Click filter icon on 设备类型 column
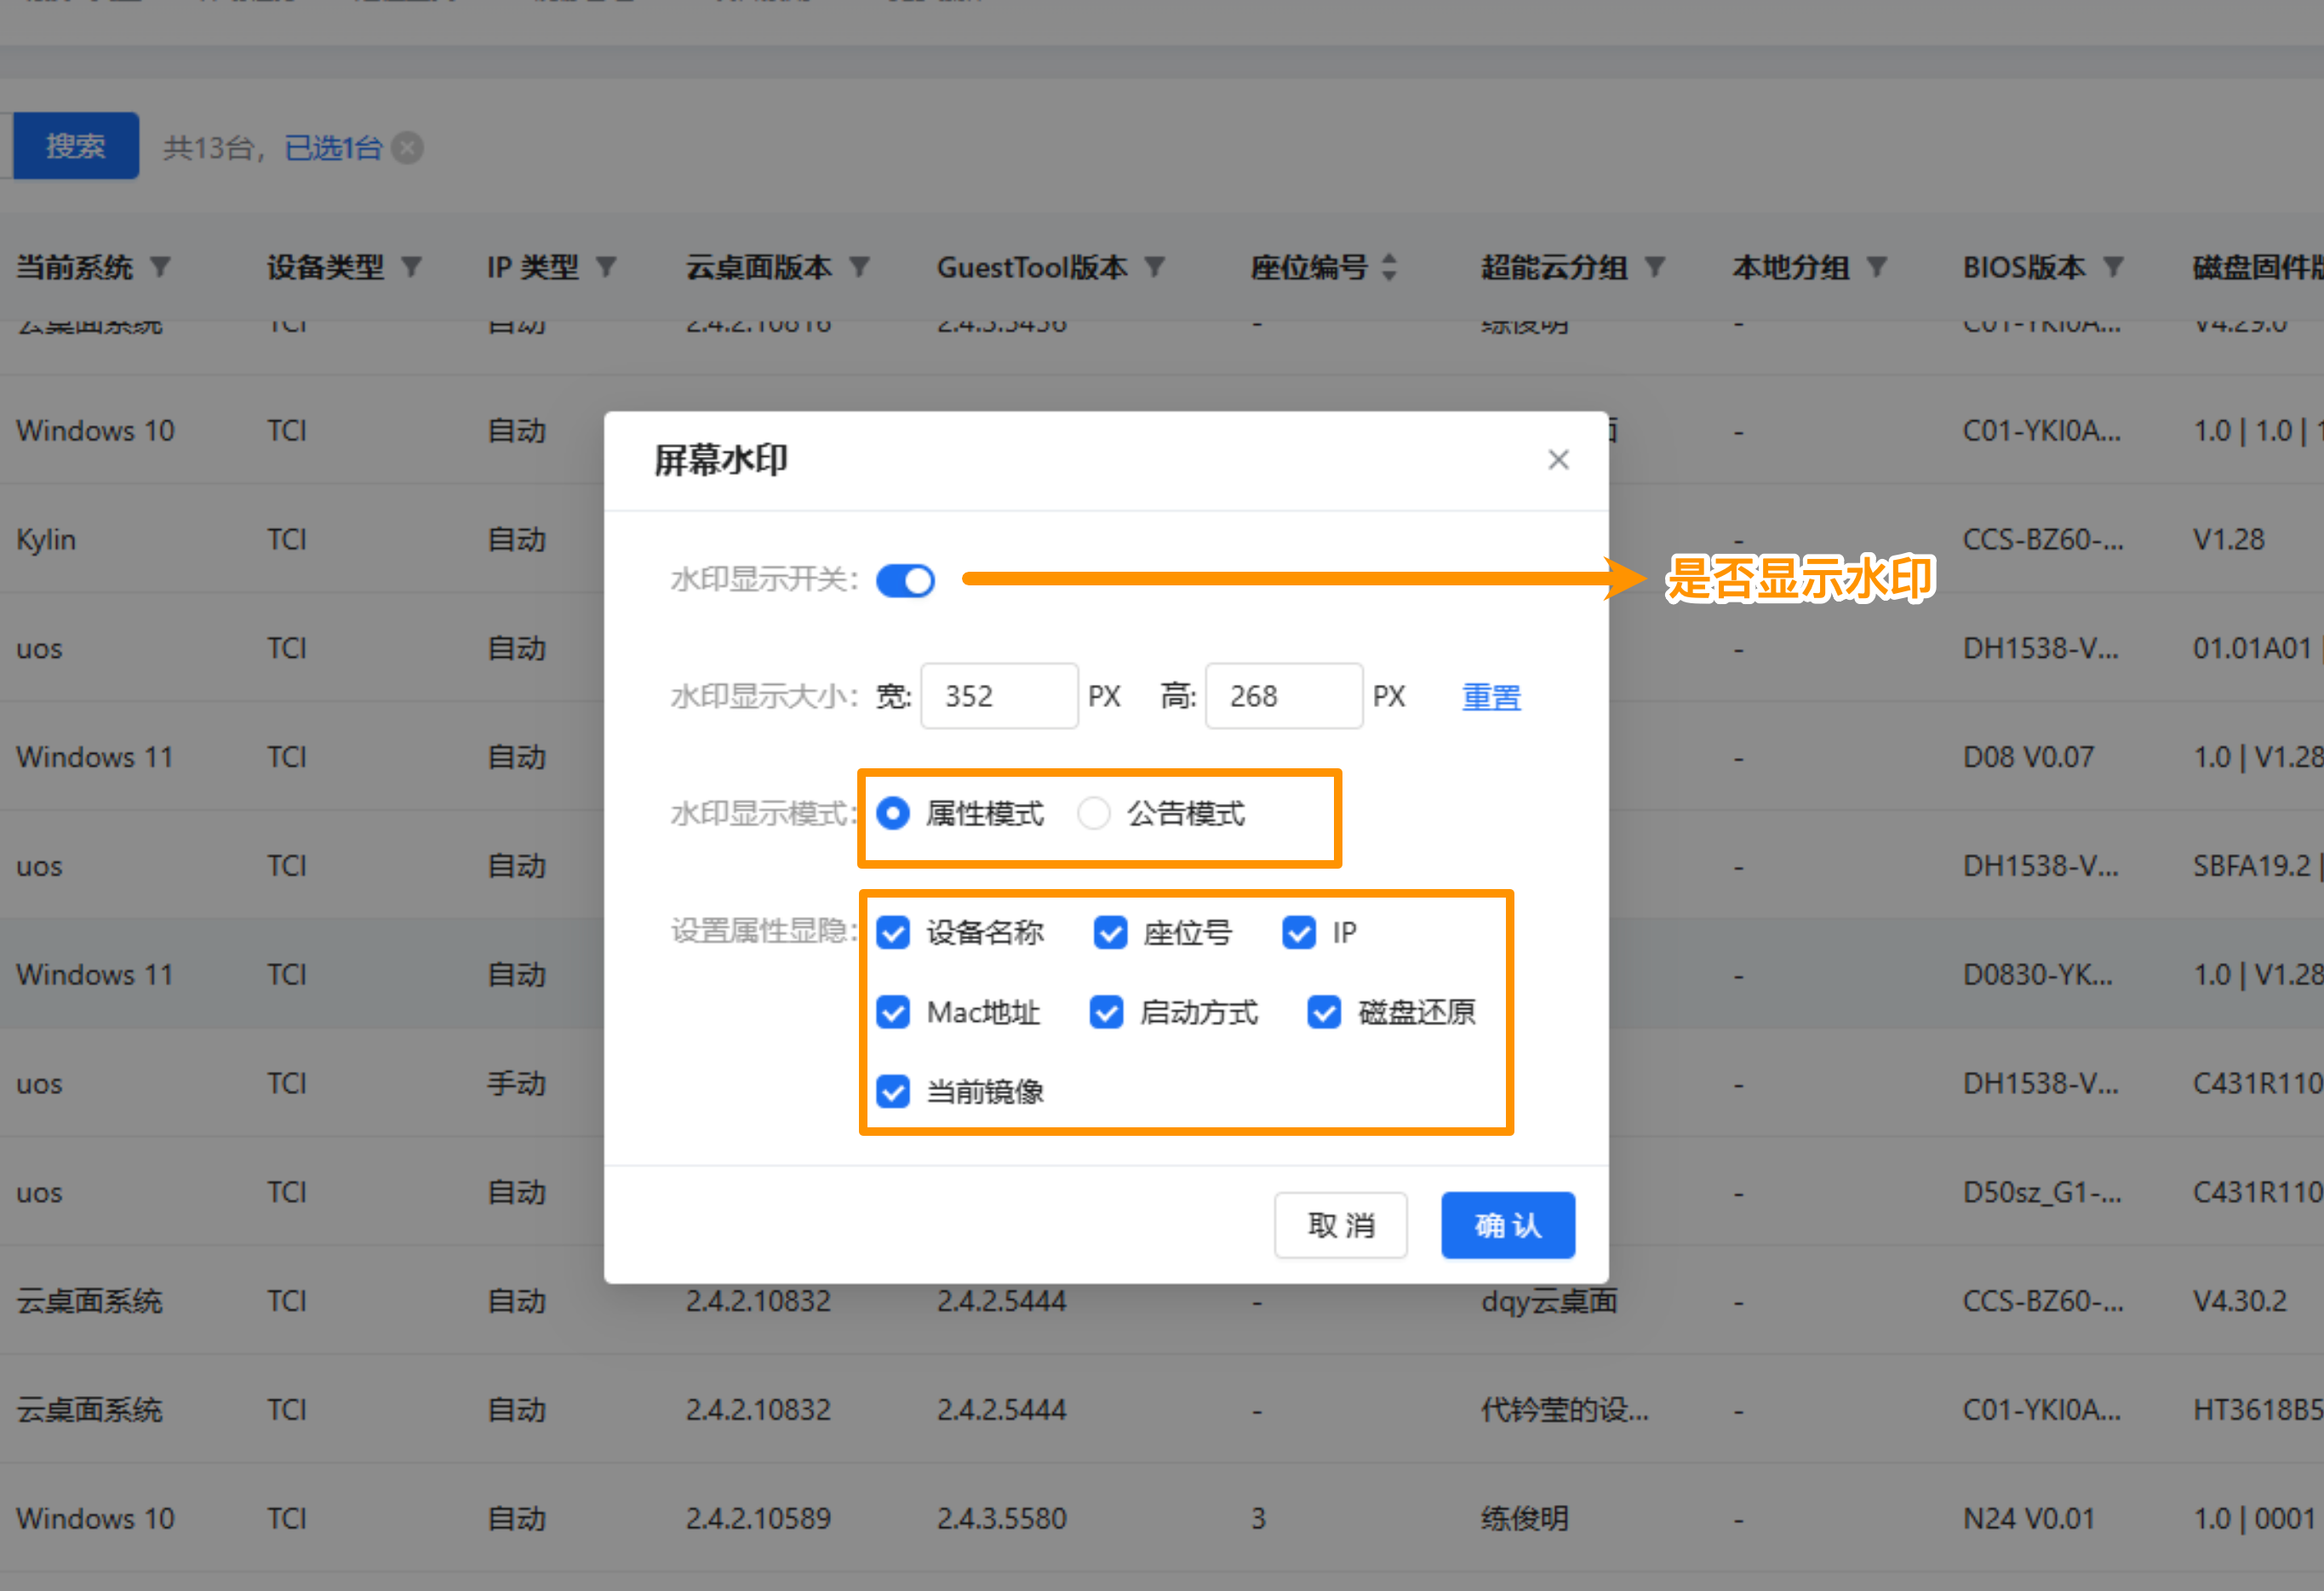2324x1591 pixels. coord(411,267)
